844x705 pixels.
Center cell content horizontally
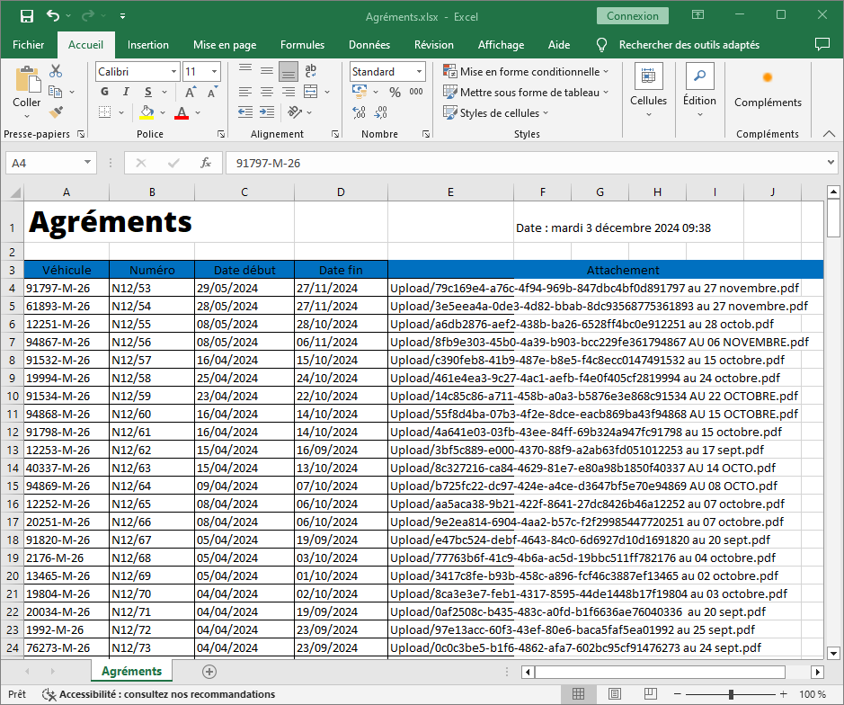click(x=267, y=92)
